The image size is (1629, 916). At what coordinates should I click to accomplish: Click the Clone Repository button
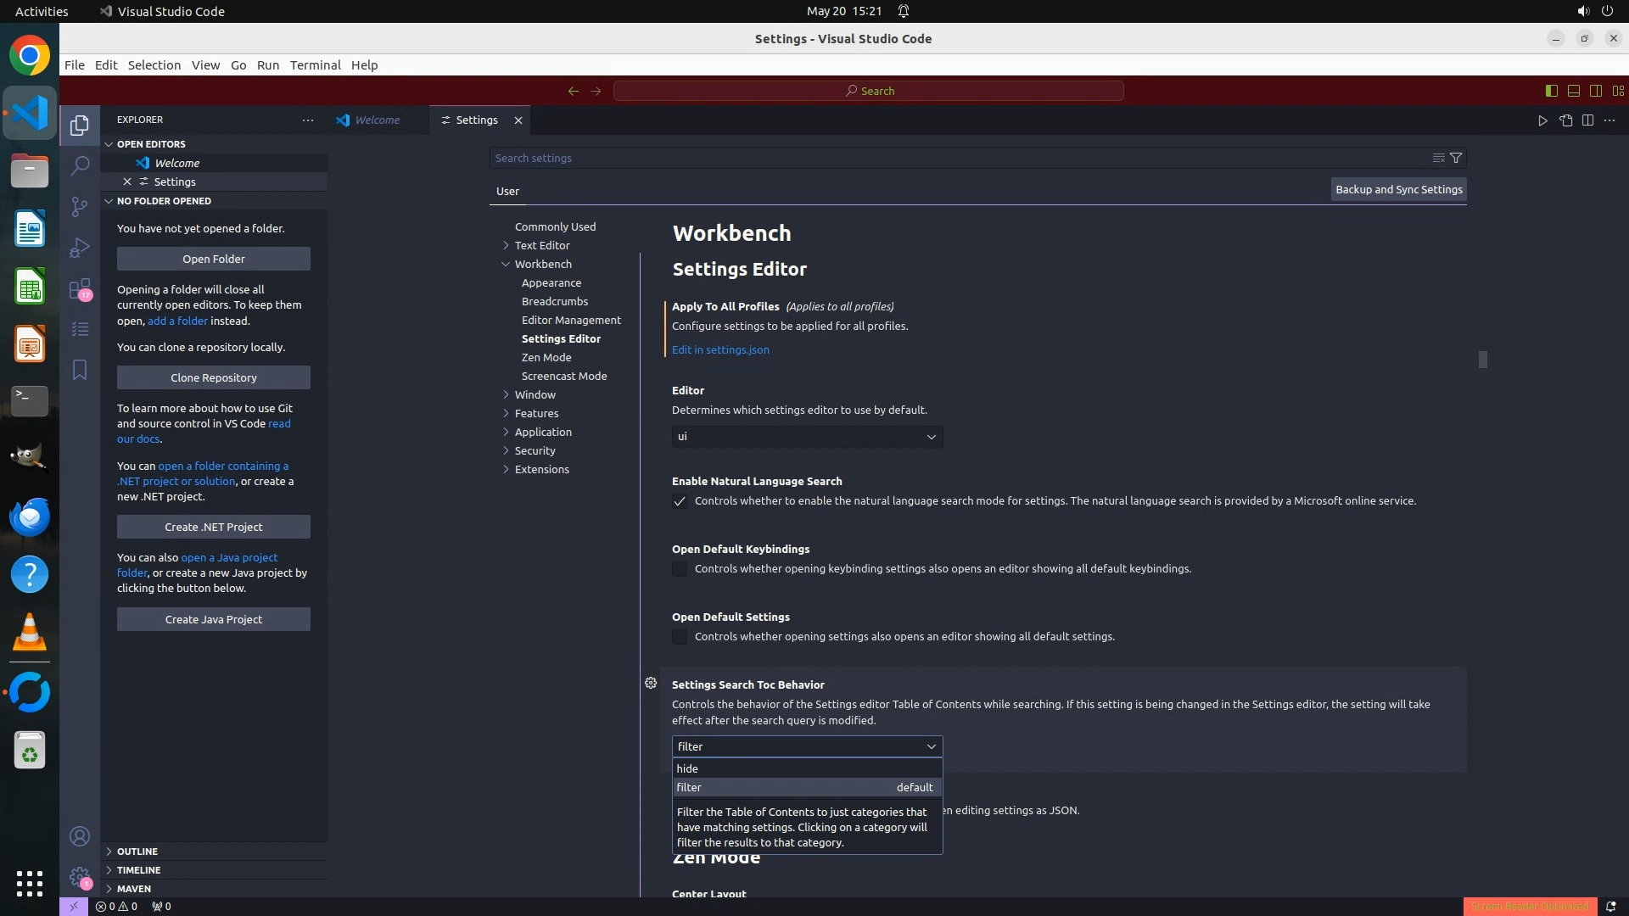[214, 377]
